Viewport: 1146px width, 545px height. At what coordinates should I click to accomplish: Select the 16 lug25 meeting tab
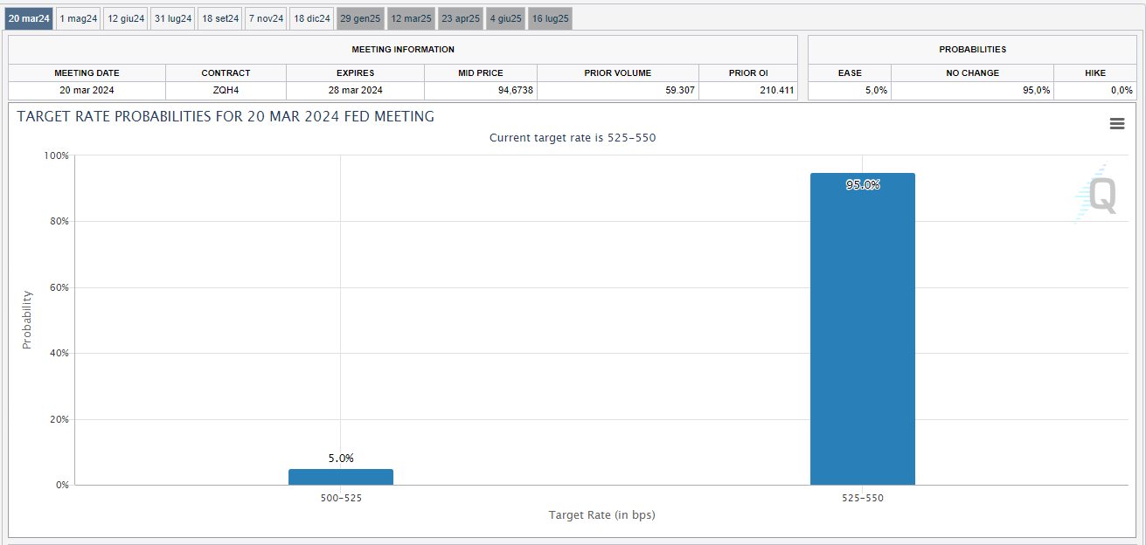pyautogui.click(x=550, y=18)
